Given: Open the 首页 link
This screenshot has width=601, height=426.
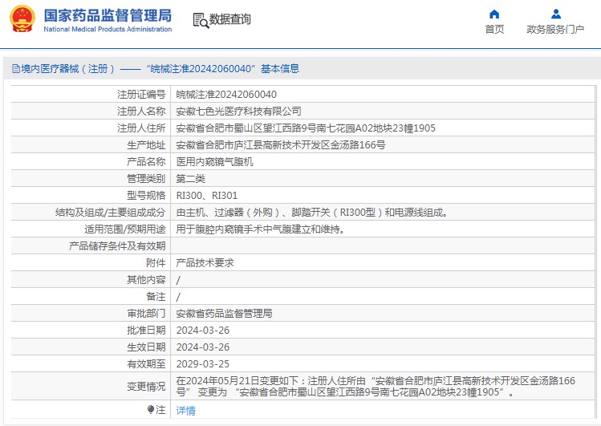Looking at the screenshot, I should pos(494,30).
